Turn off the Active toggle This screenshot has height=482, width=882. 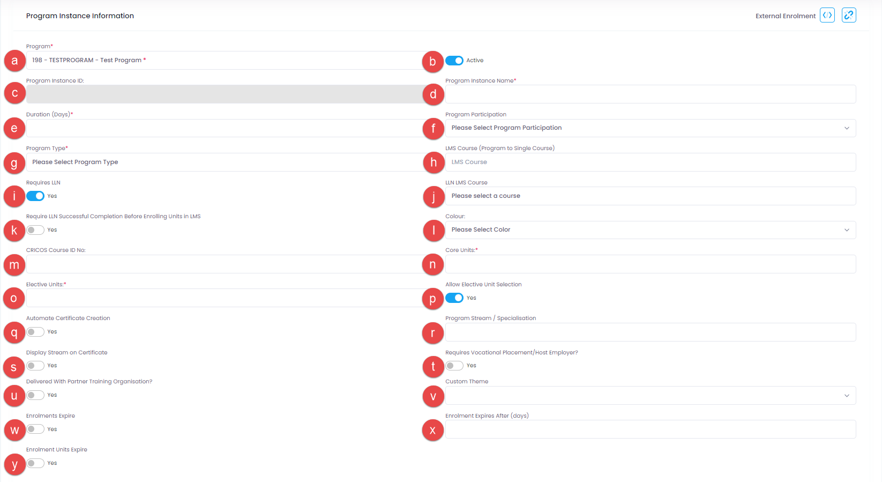click(x=454, y=61)
